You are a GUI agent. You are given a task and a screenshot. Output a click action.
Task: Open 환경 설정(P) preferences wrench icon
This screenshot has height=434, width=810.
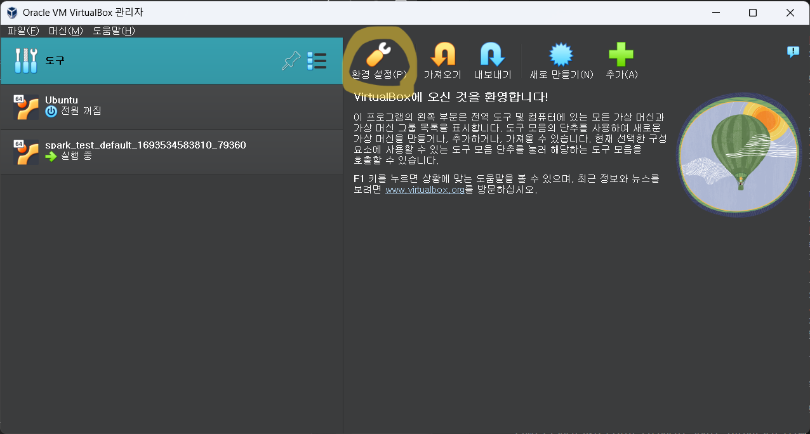378,55
